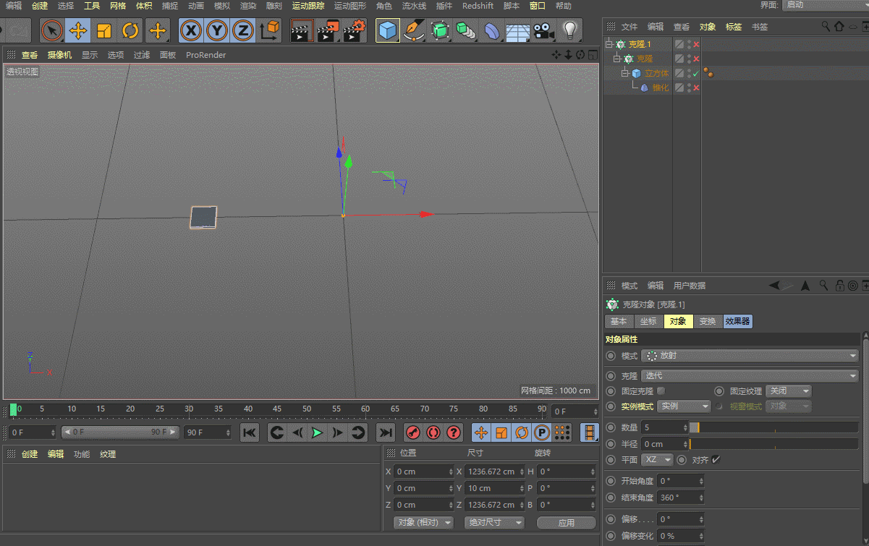Click the cube primitive icon
869x546 pixels.
[388, 30]
